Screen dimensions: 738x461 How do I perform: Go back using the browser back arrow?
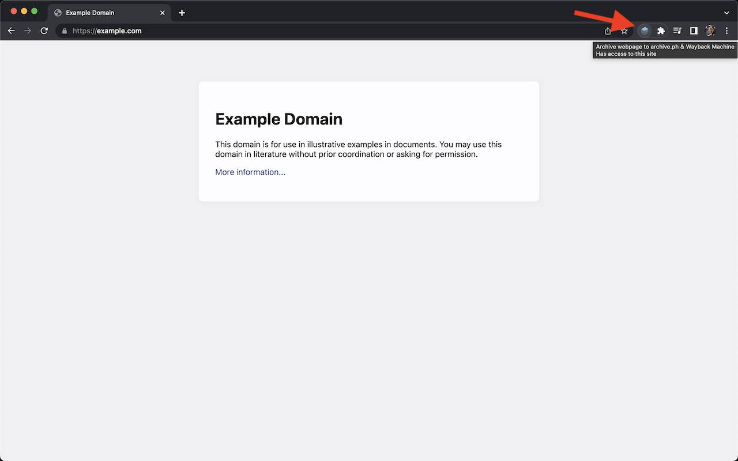pyautogui.click(x=11, y=31)
